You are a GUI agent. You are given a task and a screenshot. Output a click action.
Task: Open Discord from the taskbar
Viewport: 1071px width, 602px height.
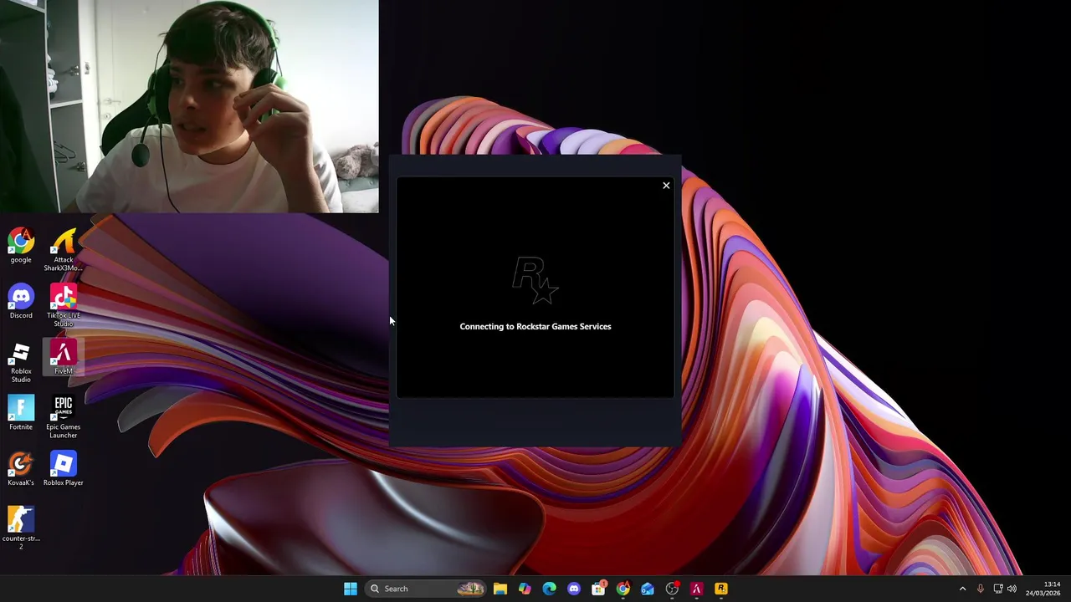tap(574, 589)
